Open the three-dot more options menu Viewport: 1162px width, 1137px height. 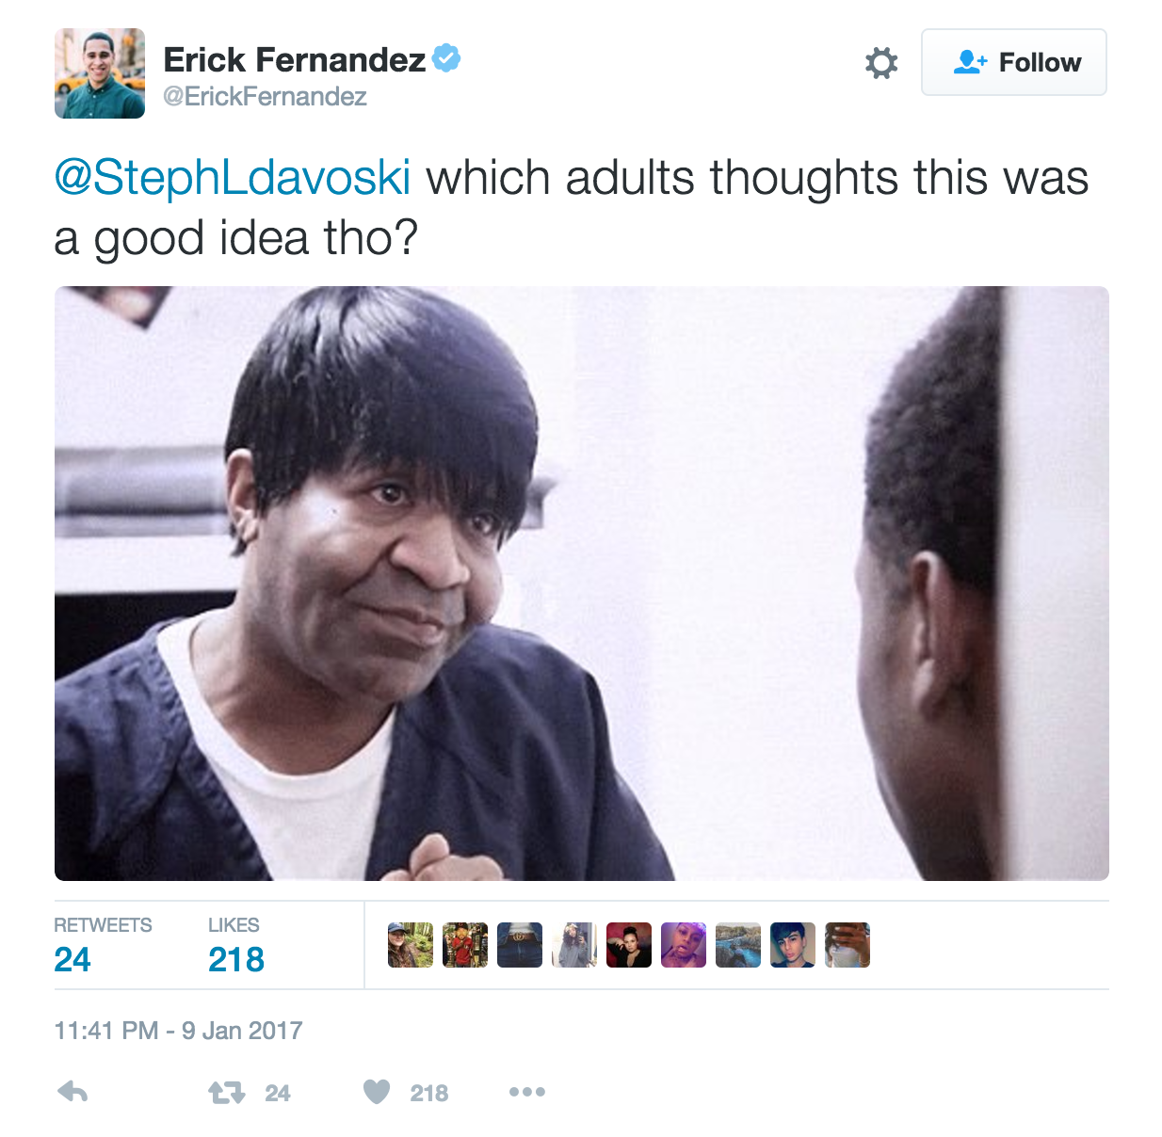tap(527, 1092)
